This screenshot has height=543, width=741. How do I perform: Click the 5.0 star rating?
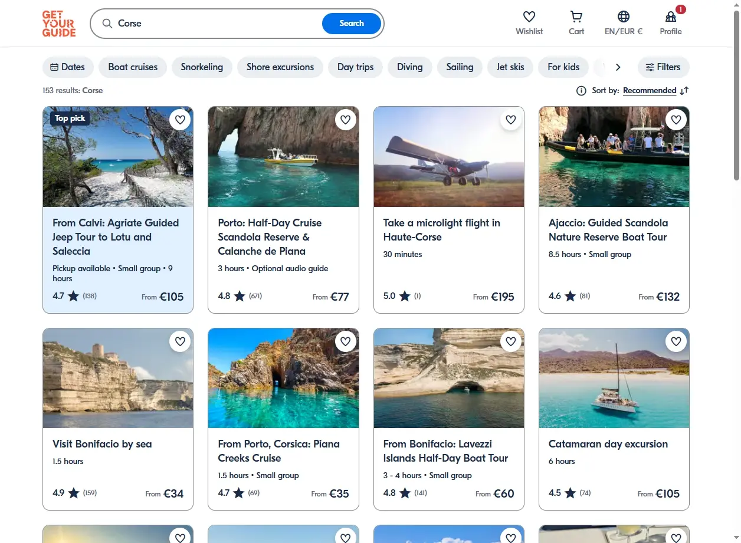click(402, 296)
